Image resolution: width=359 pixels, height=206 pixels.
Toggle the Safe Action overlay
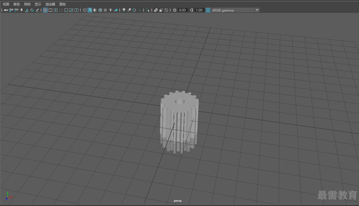click(x=71, y=10)
